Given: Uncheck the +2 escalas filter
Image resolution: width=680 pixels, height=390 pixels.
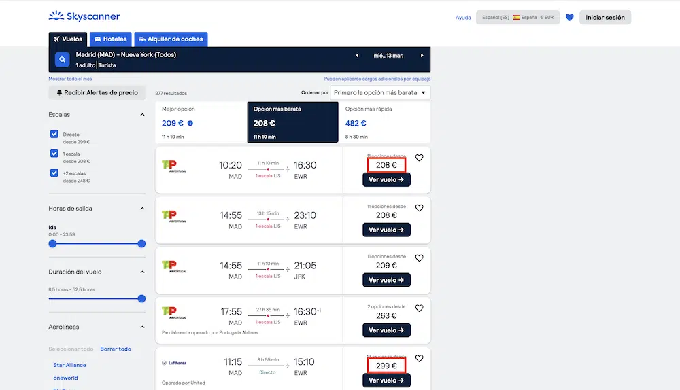Looking at the screenshot, I should (x=54, y=173).
